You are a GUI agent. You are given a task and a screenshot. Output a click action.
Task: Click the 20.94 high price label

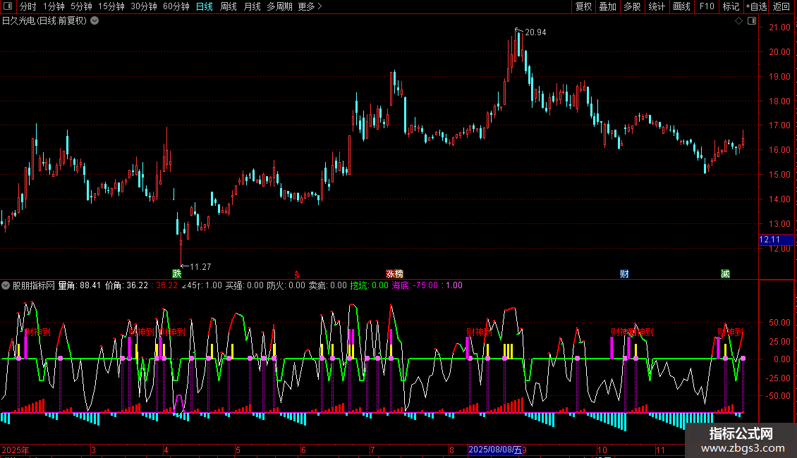point(535,32)
